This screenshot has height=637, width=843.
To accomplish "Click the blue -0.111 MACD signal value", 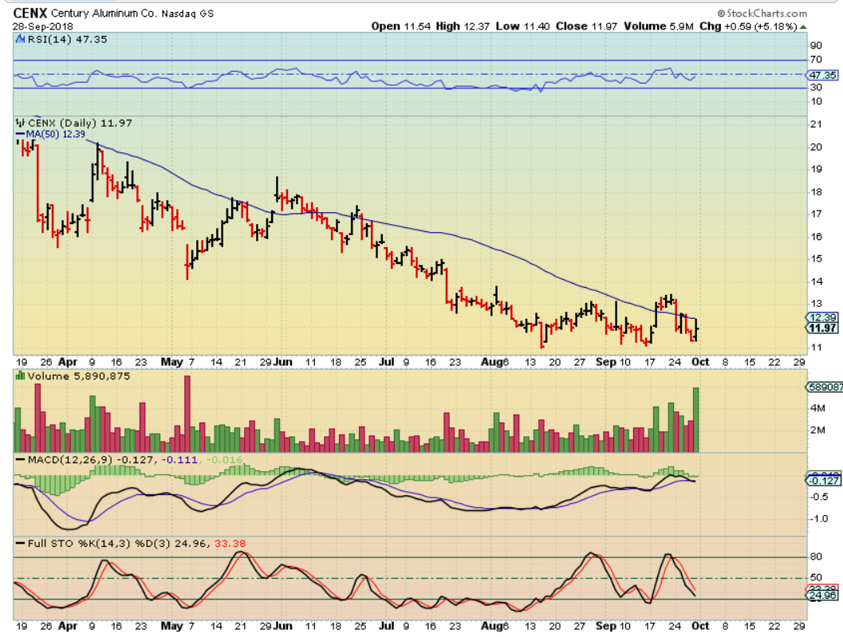I will click(x=179, y=460).
